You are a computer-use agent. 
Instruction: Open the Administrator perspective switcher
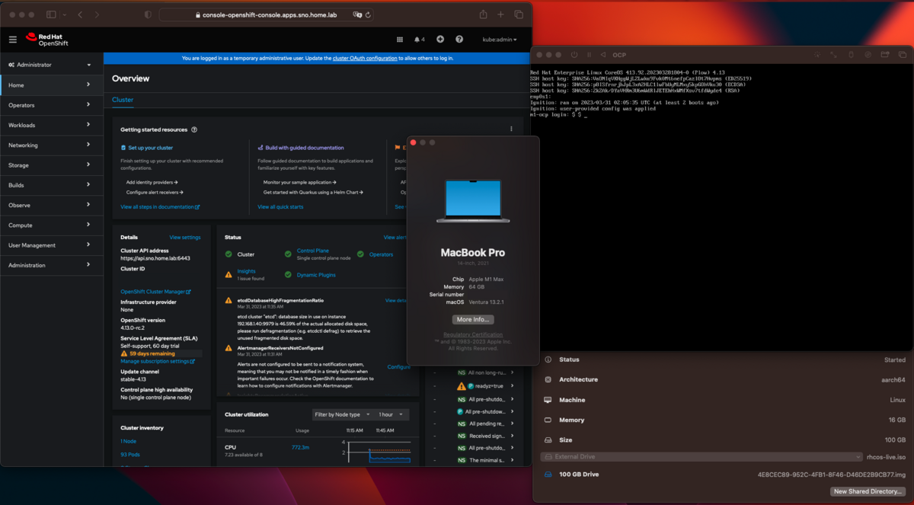click(x=50, y=65)
